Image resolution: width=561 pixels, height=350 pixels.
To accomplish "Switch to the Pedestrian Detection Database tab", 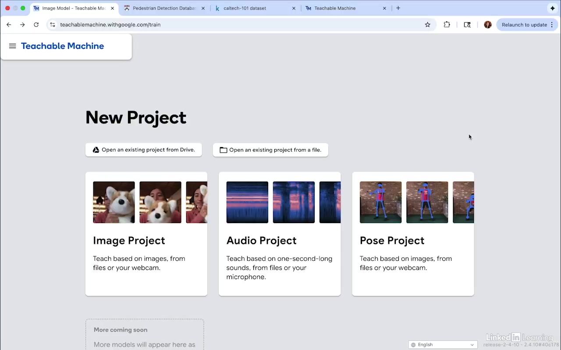I will 165,8.
